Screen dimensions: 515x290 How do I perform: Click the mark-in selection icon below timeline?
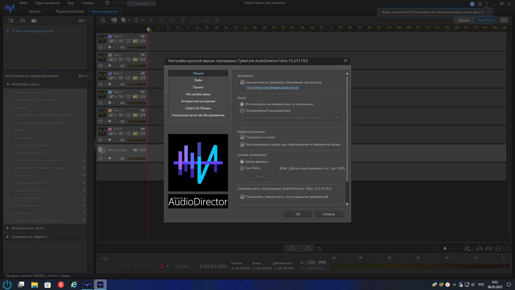292,248
